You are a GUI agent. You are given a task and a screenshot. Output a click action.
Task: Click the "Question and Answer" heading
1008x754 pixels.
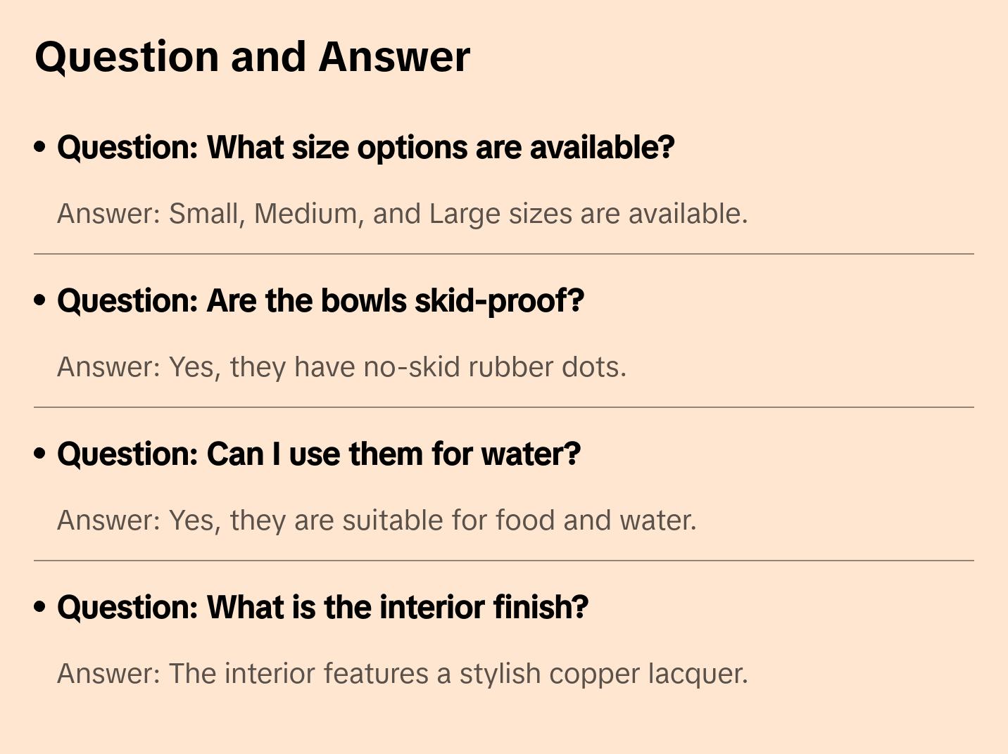tap(253, 57)
